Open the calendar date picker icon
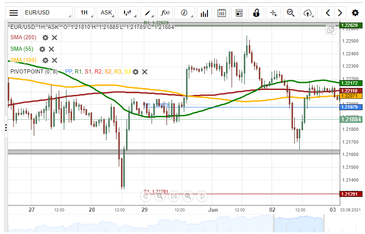 pyautogui.click(x=222, y=13)
